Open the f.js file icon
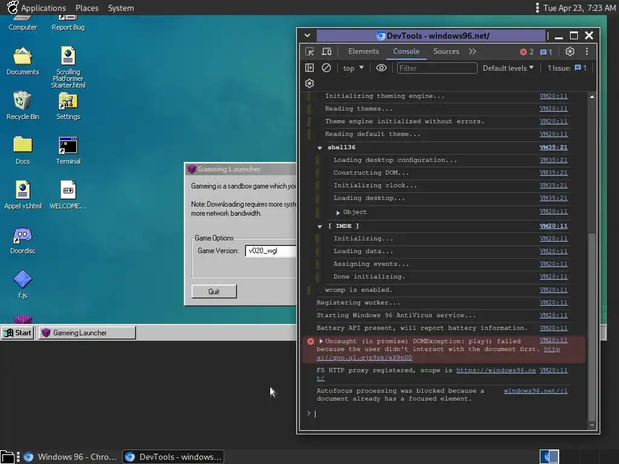The width and height of the screenshot is (619, 464). coord(22,284)
